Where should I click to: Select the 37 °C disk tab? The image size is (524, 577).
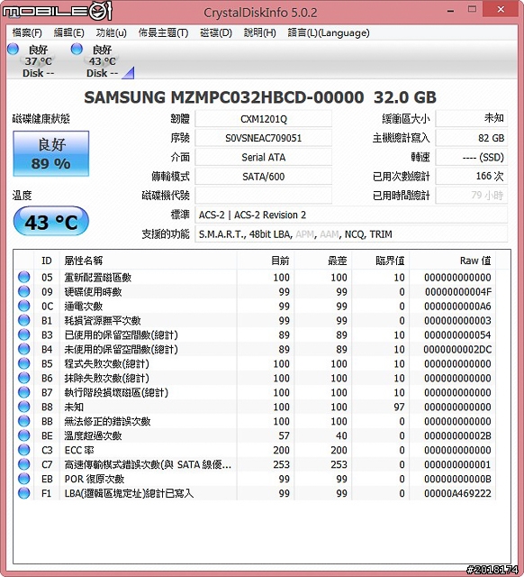(x=38, y=60)
